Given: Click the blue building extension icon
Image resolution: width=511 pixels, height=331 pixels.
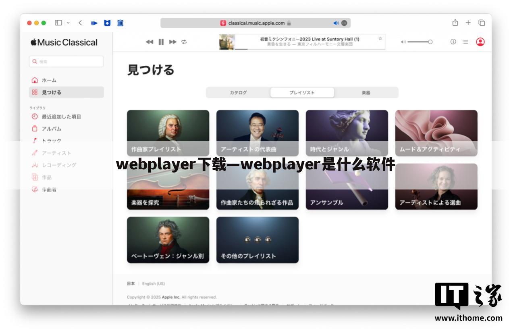Looking at the screenshot, I should click(120, 23).
